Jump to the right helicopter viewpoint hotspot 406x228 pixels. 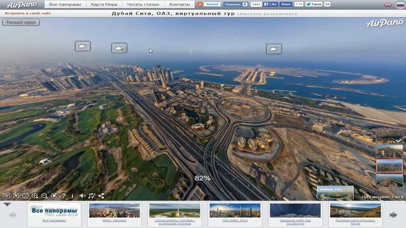[x=274, y=49]
